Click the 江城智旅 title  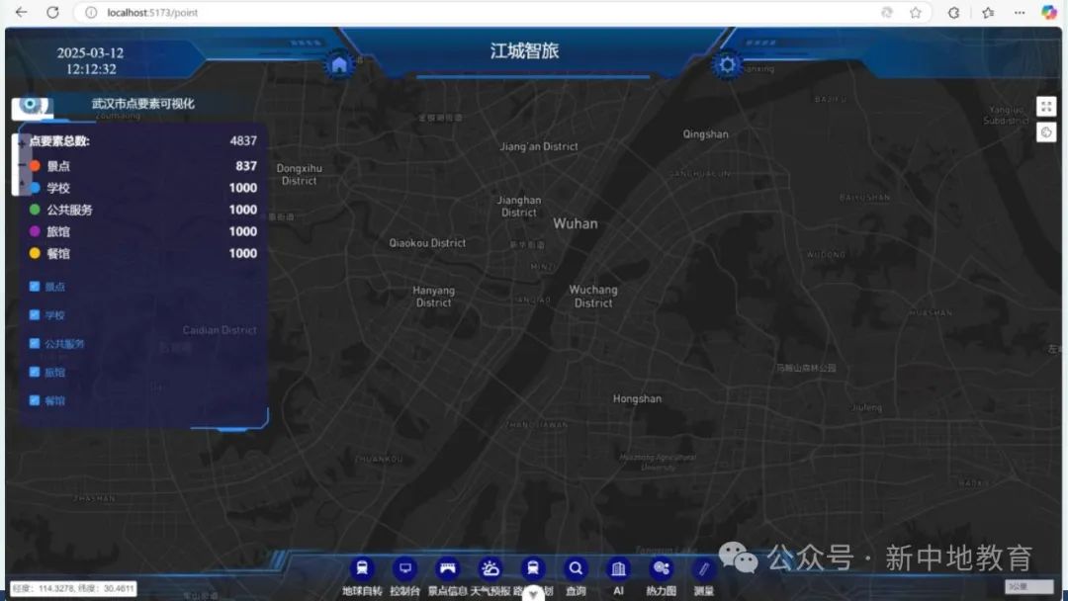524,51
